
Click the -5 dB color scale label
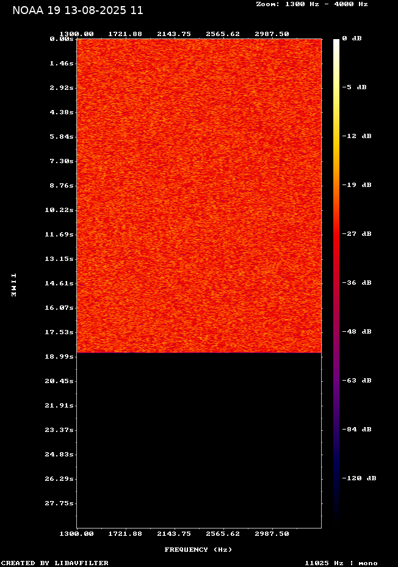(355, 87)
